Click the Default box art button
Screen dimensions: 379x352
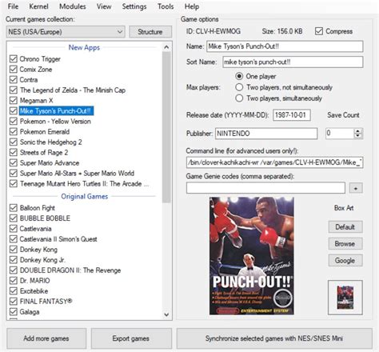tap(345, 227)
